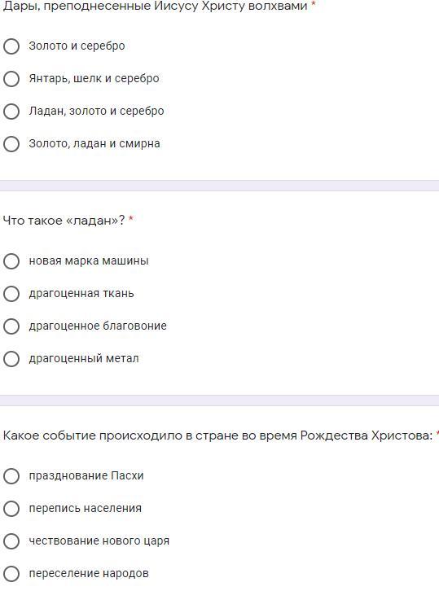The height and width of the screenshot is (604, 439).
Task: Mark the option драгоценный метал
Action: pos(11,359)
